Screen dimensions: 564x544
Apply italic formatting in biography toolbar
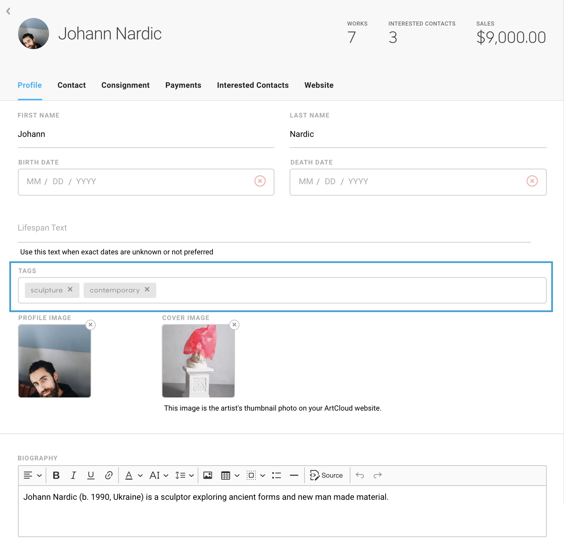73,476
